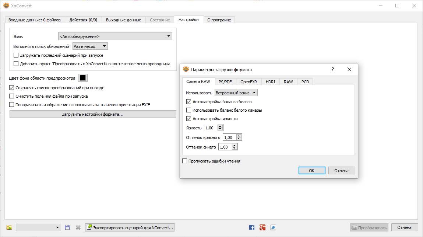The width and height of the screenshot is (423, 237).
Task: Switch to Выходные данные tab
Action: [124, 20]
